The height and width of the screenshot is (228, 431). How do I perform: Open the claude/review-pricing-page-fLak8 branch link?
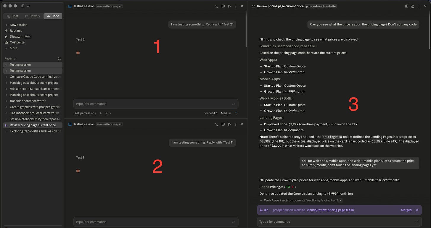point(331,210)
